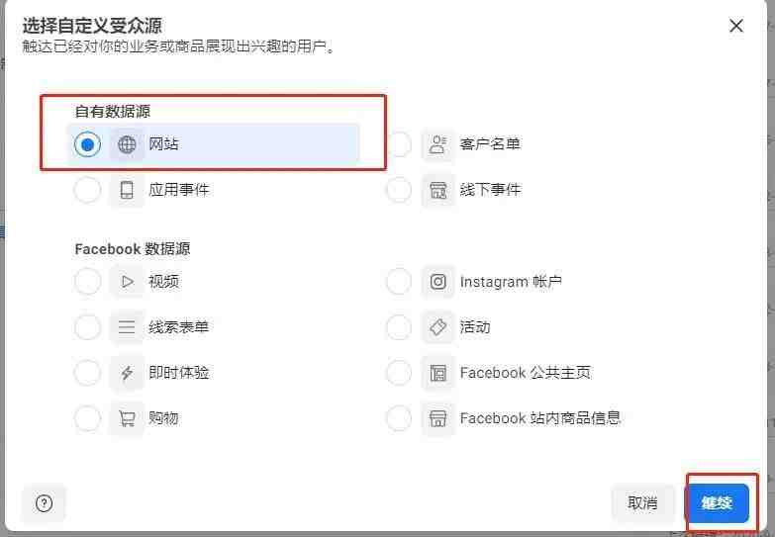Click the Facebook 公共主页 page icon
The height and width of the screenshot is (537, 775).
click(x=437, y=373)
